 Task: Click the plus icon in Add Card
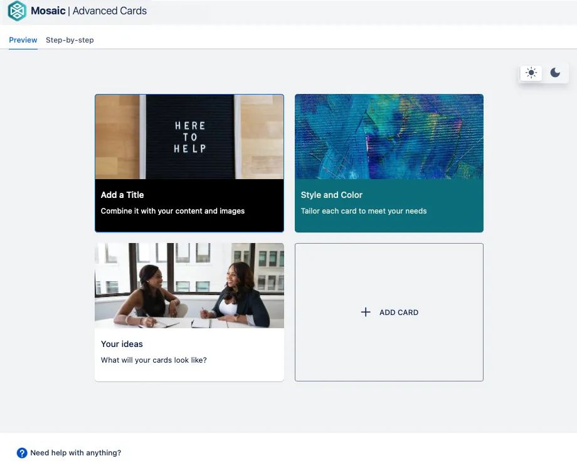pos(366,312)
